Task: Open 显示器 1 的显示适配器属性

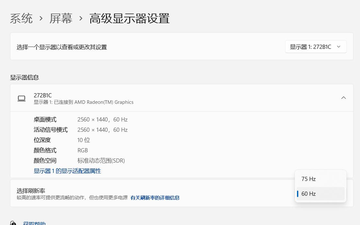Action: click(x=67, y=171)
